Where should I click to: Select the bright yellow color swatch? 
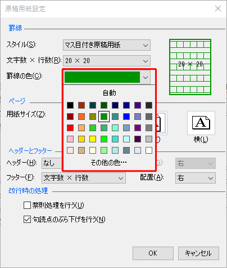tap(93, 139)
